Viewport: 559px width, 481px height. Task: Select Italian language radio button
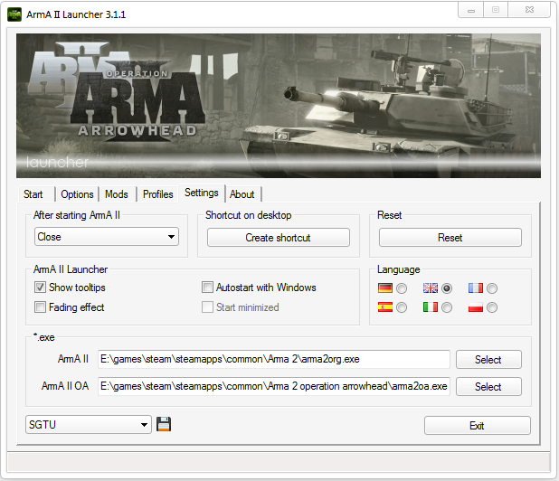pyautogui.click(x=447, y=307)
